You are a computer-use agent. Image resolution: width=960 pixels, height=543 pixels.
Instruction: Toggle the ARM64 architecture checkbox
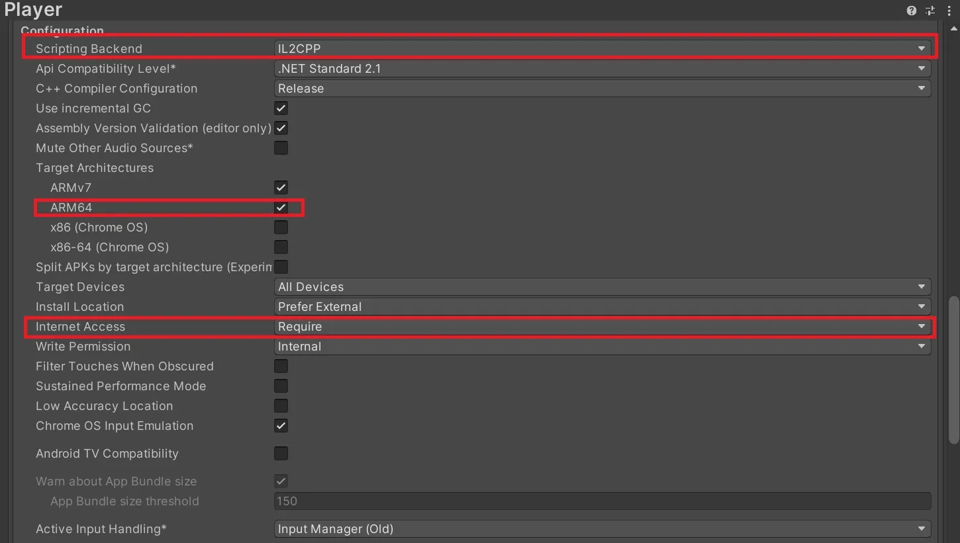tap(281, 208)
